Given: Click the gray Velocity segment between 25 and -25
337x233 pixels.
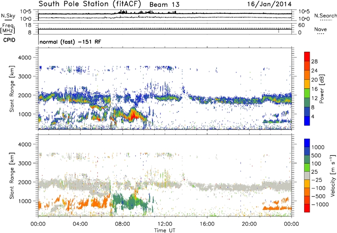Looking at the screenshot, I should (x=307, y=176).
